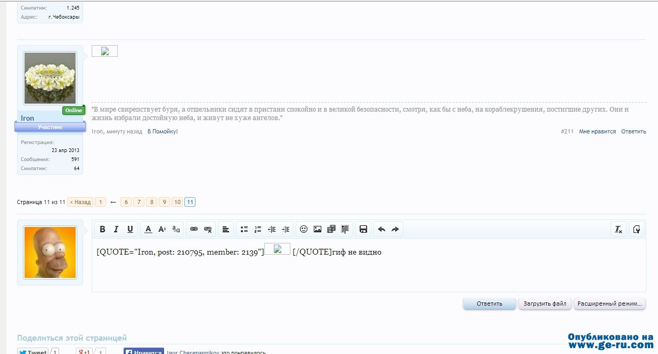The image size is (658, 354).
Task: Insert a numbered list
Action: pyautogui.click(x=258, y=229)
